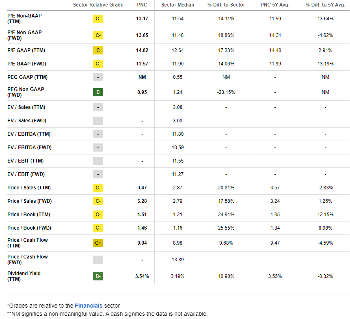Click the % Diff. to Sector header
Viewport: 350px width, 319px height.
[x=226, y=5]
